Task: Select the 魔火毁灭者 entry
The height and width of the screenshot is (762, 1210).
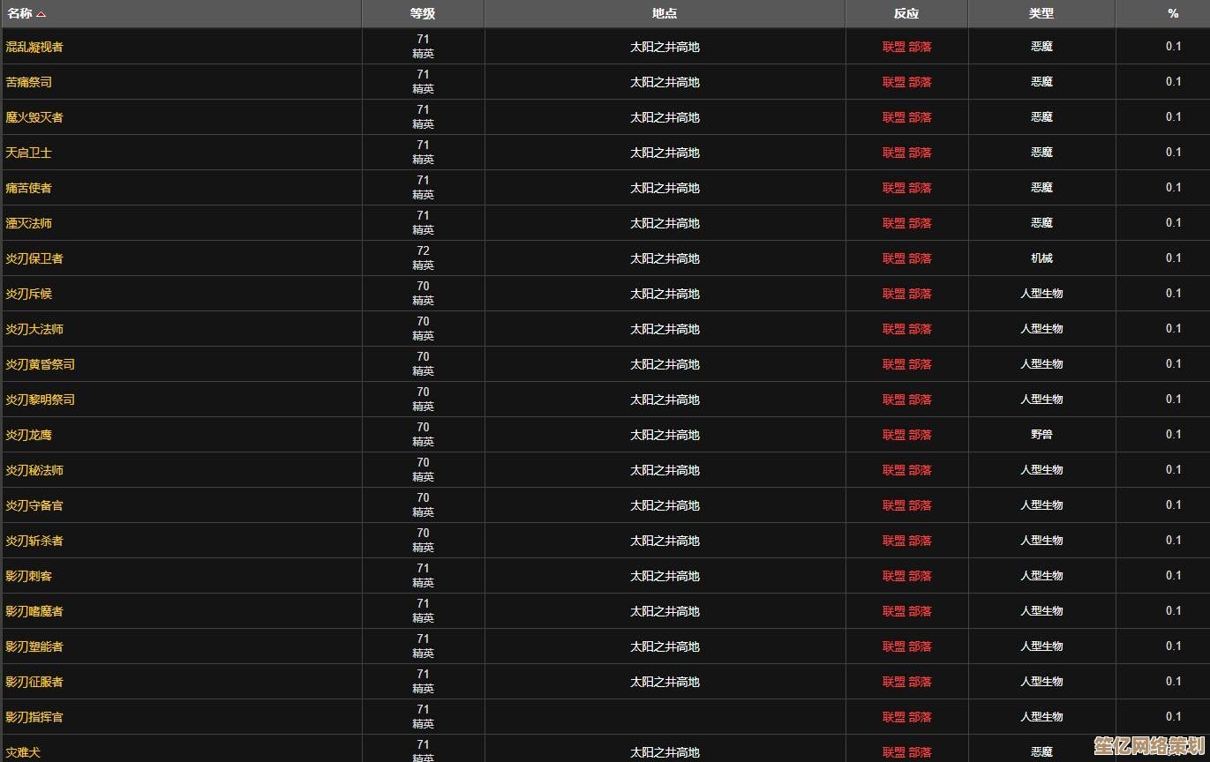Action: click(34, 117)
